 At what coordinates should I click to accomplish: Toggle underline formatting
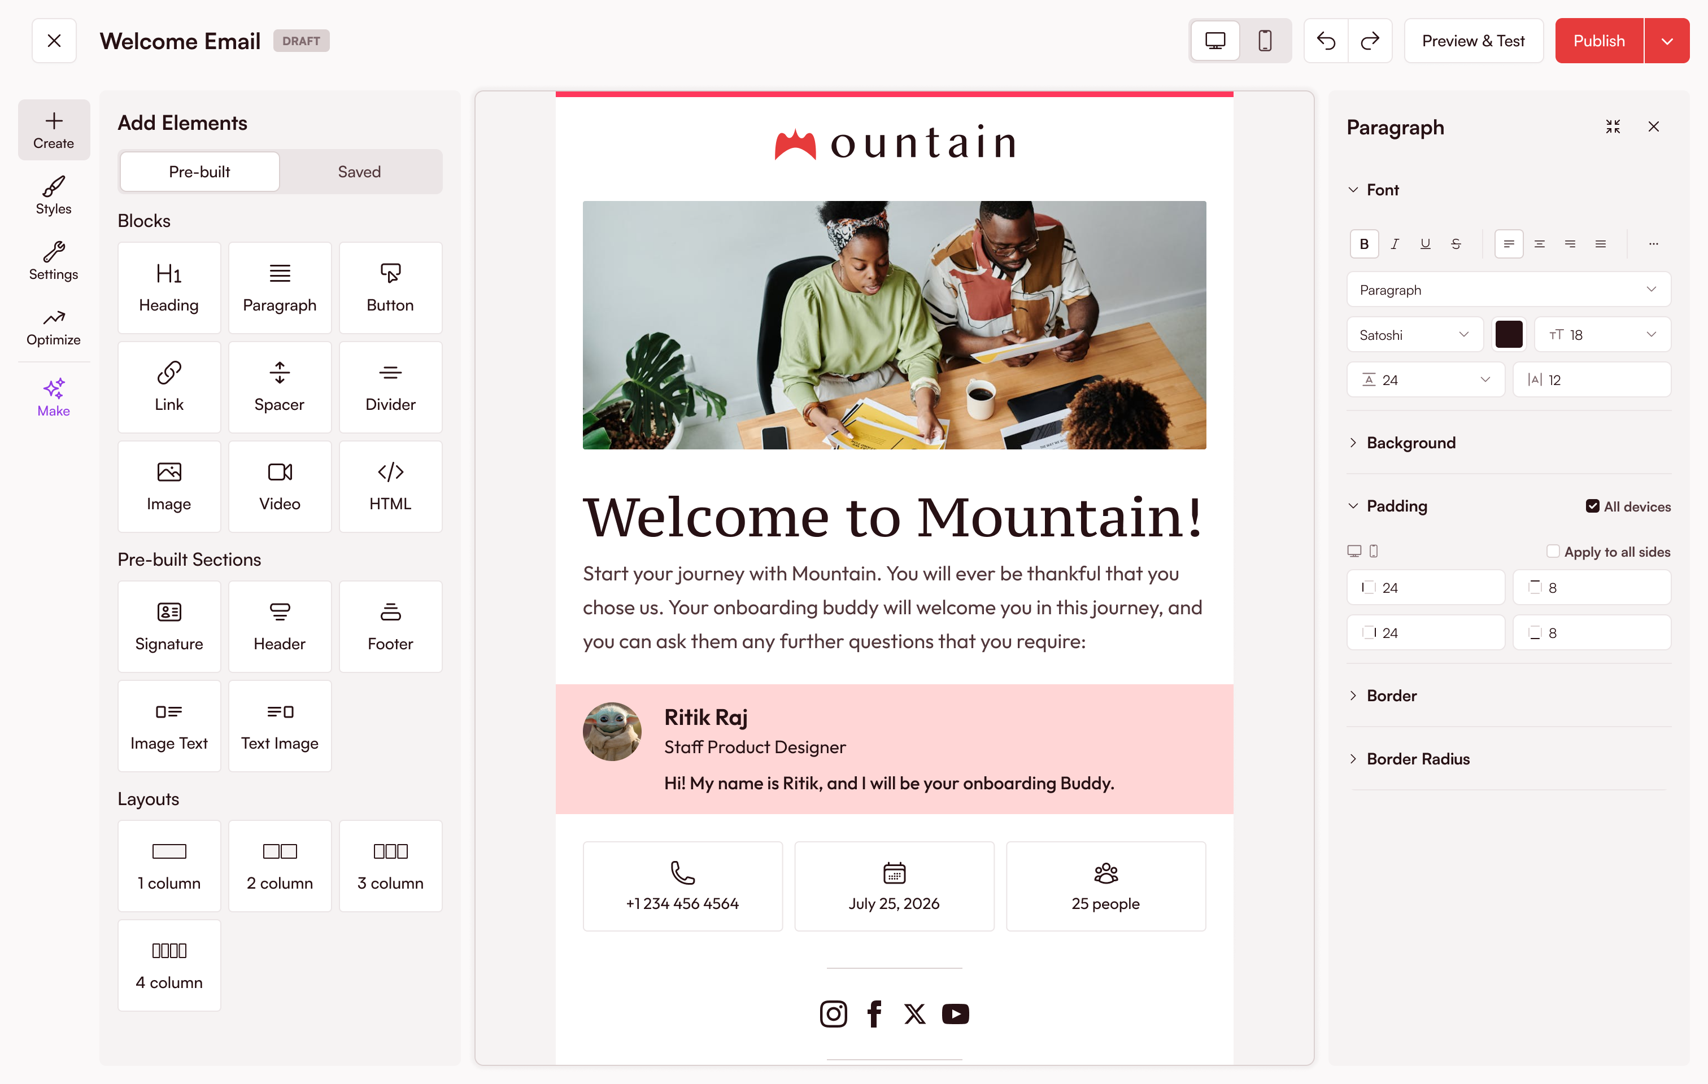tap(1425, 244)
